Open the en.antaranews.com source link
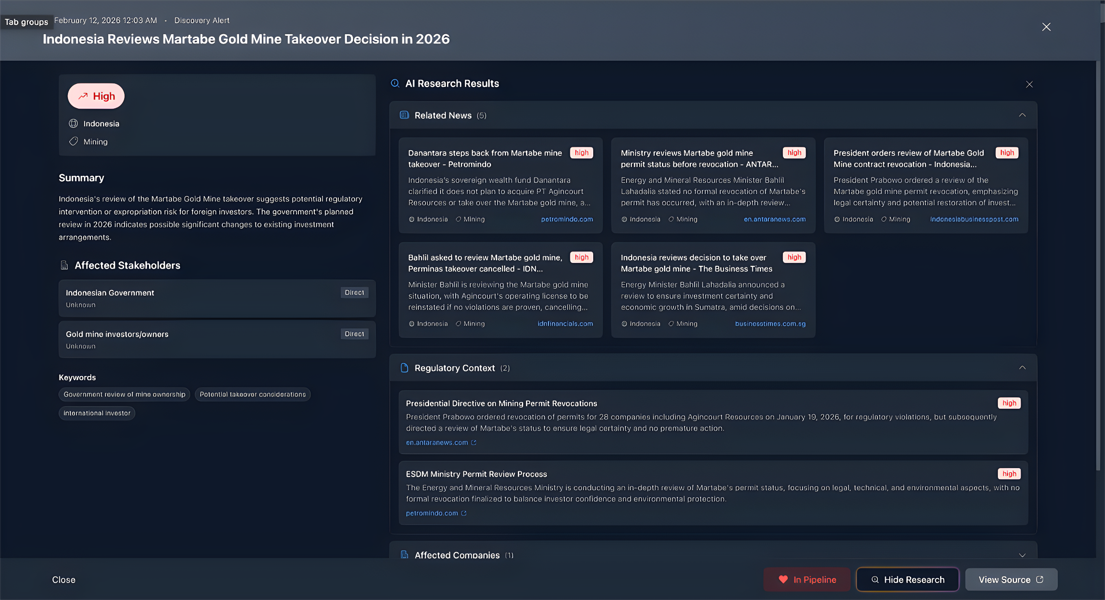The width and height of the screenshot is (1105, 600). click(x=438, y=442)
